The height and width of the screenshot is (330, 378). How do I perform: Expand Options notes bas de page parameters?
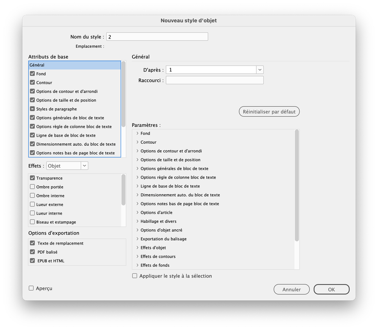(137, 204)
